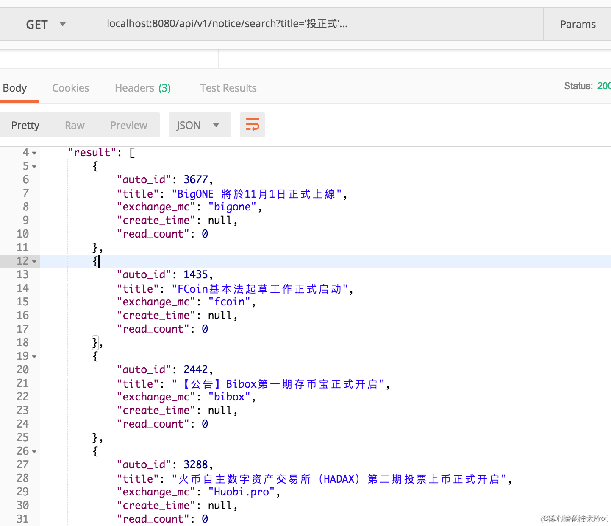Open the Headers (3) tab

(x=143, y=88)
